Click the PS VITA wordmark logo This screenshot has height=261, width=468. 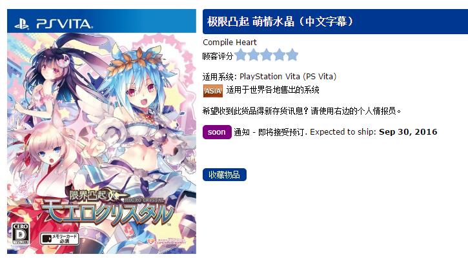click(65, 24)
